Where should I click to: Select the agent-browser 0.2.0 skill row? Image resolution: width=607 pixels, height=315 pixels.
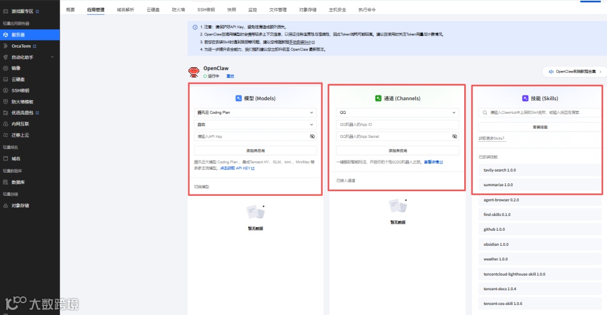540,200
